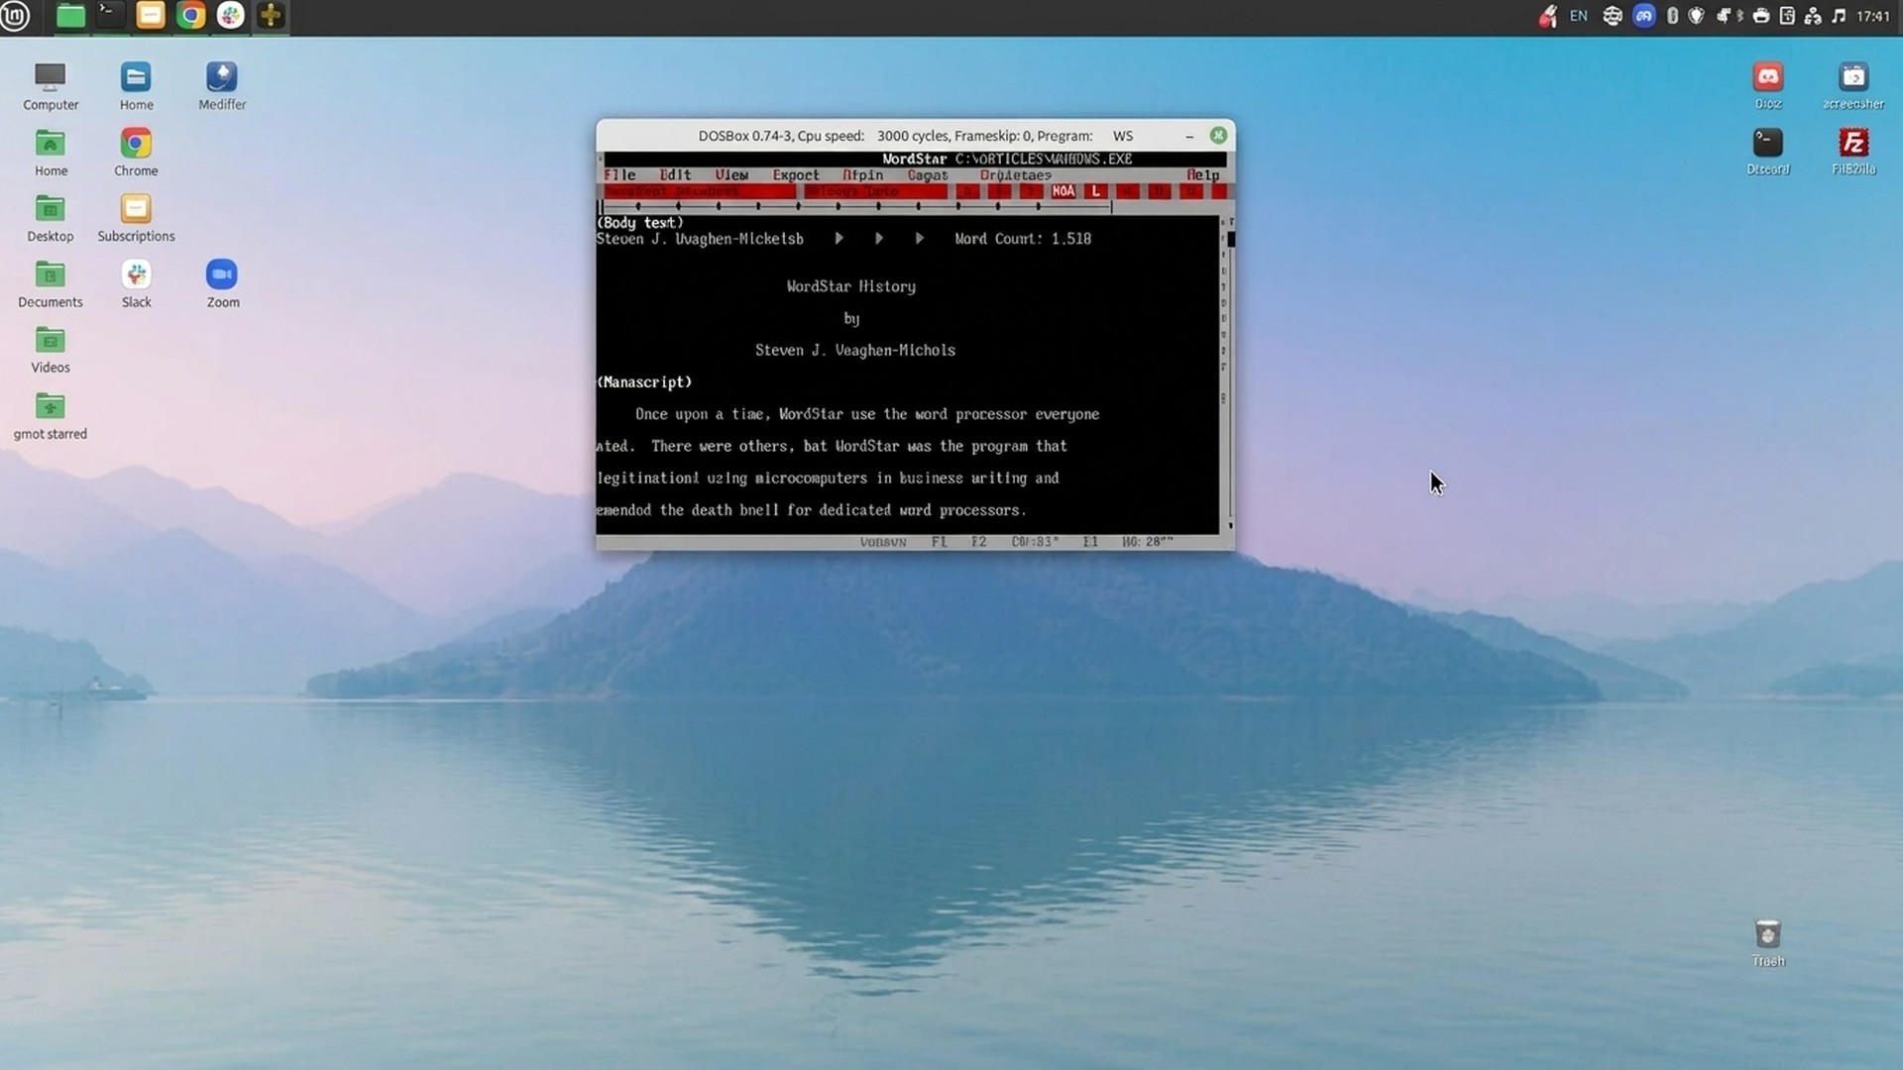Click the F2 entry in status bar
Image resolution: width=1903 pixels, height=1070 pixels.
978,542
